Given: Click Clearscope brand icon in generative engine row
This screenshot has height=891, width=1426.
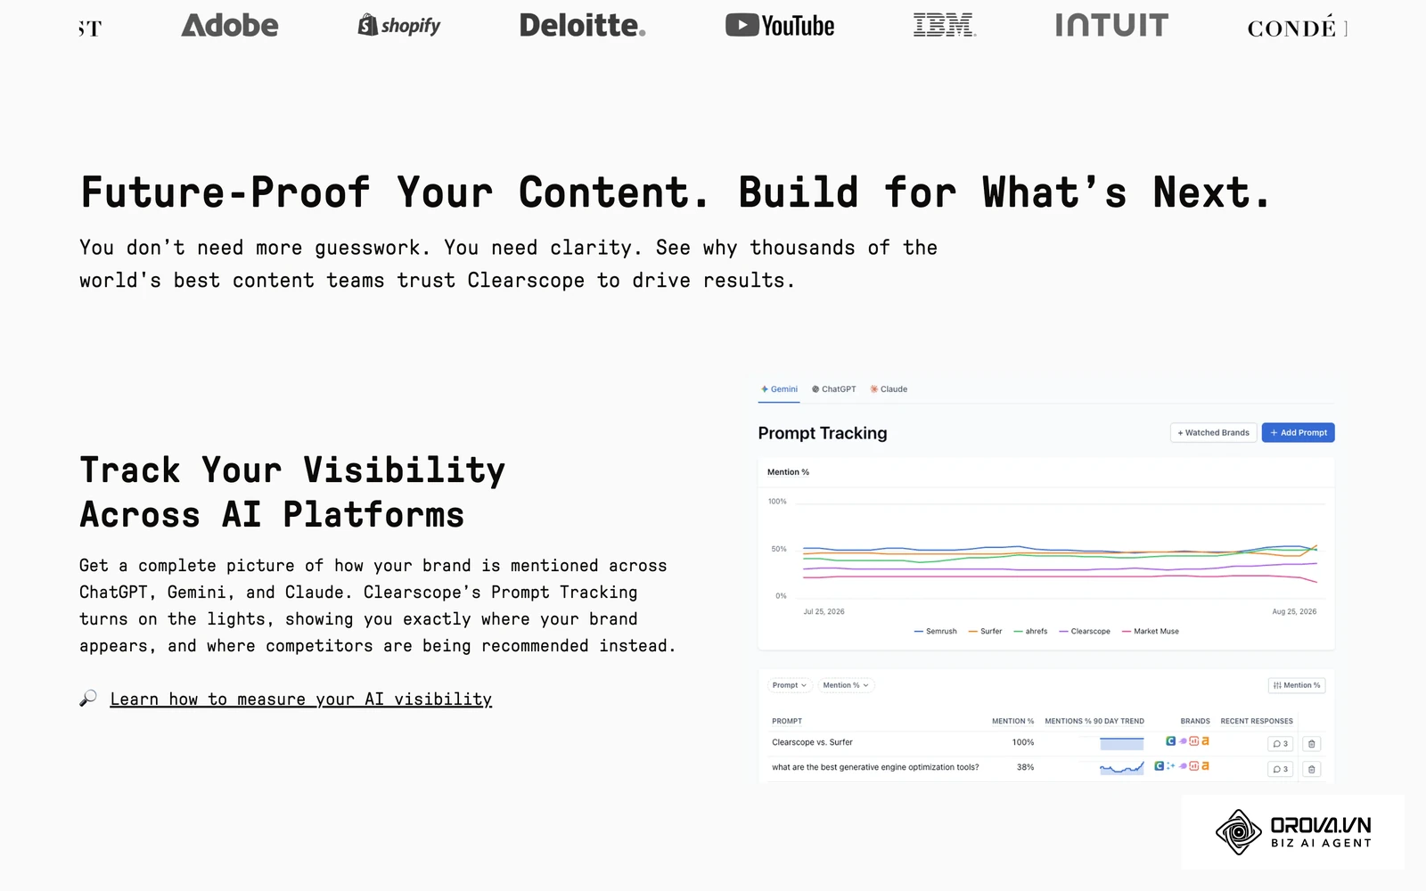Looking at the screenshot, I should click(1159, 766).
